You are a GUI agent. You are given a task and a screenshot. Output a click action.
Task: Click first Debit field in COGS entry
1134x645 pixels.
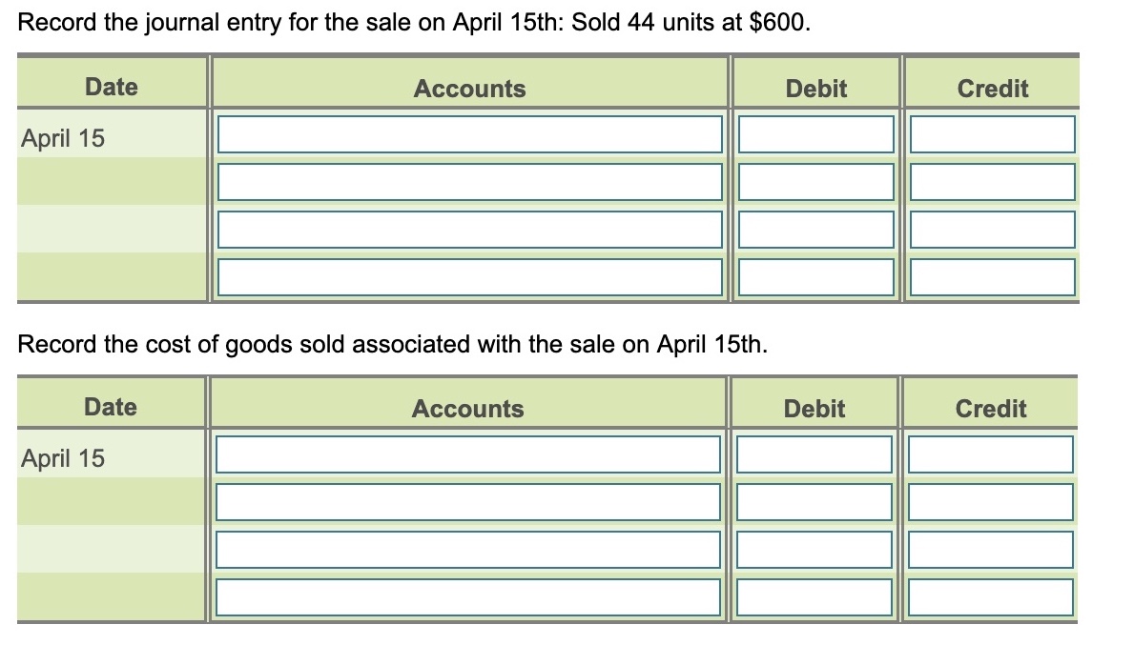click(814, 454)
